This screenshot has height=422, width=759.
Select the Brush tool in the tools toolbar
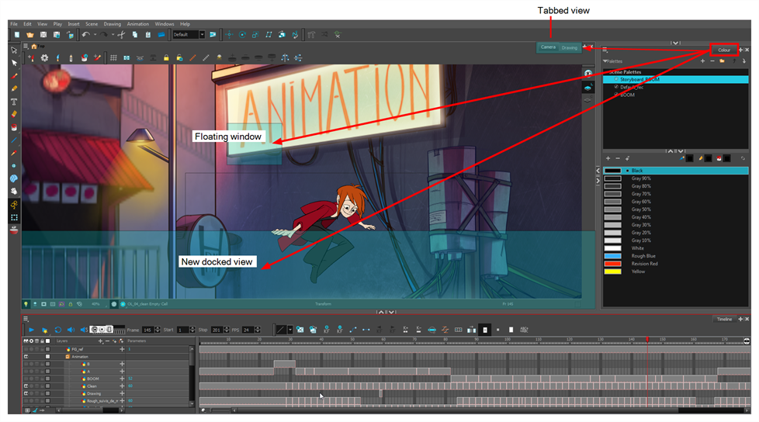point(14,76)
